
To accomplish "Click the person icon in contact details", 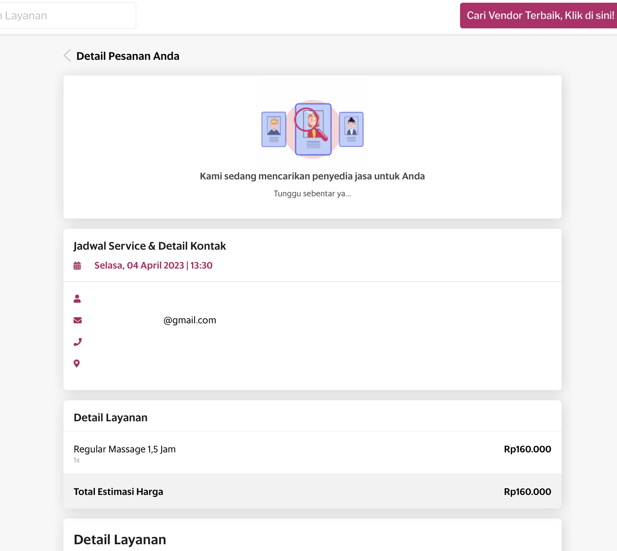I will coord(77,299).
